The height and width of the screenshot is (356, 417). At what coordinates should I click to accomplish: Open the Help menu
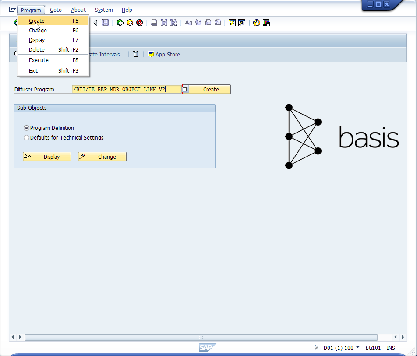[127, 10]
